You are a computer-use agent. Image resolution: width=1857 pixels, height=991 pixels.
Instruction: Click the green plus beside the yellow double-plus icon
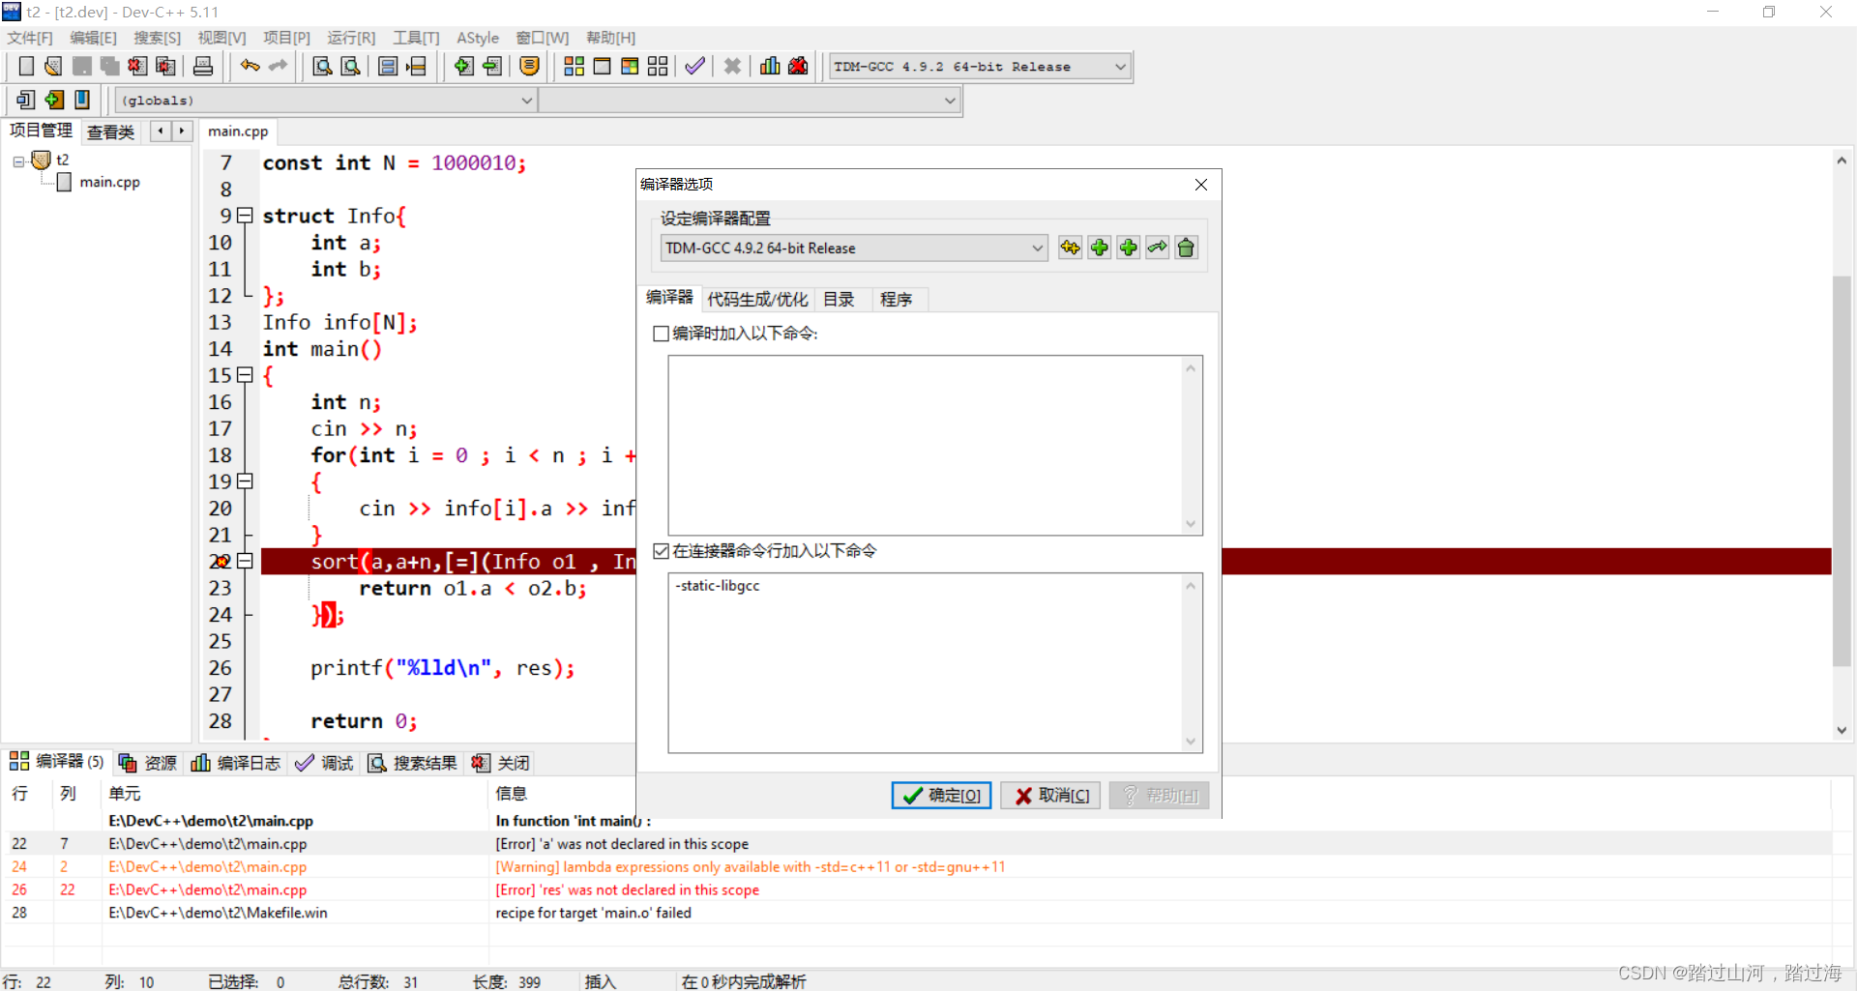point(1099,248)
